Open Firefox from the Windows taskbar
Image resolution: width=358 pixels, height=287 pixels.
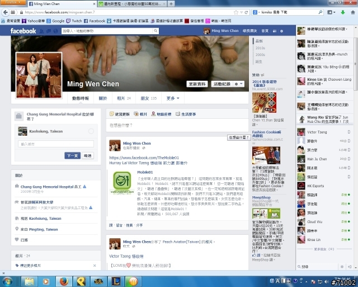pyautogui.click(x=64, y=281)
